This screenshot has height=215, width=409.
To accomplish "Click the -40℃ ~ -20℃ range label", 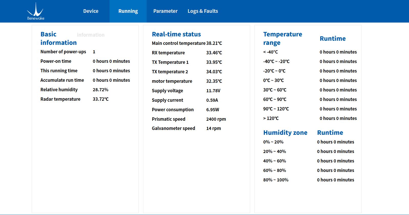I will 276,62.
